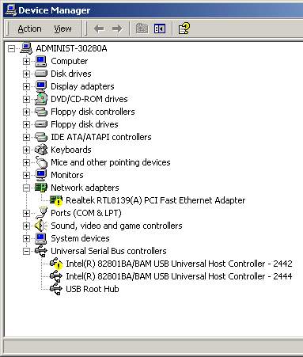Select ADMINIST-30280A root label

tap(71, 48)
